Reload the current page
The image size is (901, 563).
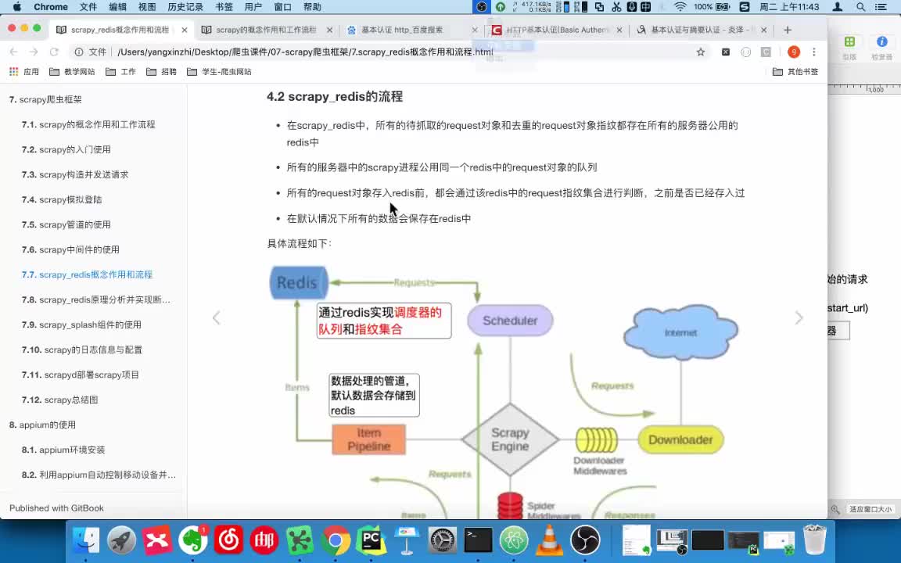point(54,52)
